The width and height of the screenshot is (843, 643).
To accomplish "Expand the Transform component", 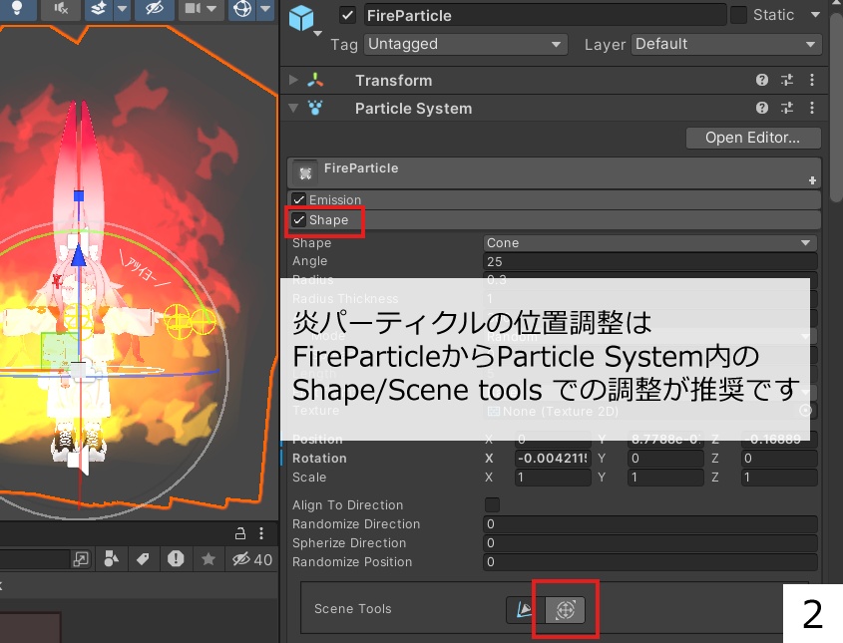I will pyautogui.click(x=292, y=80).
